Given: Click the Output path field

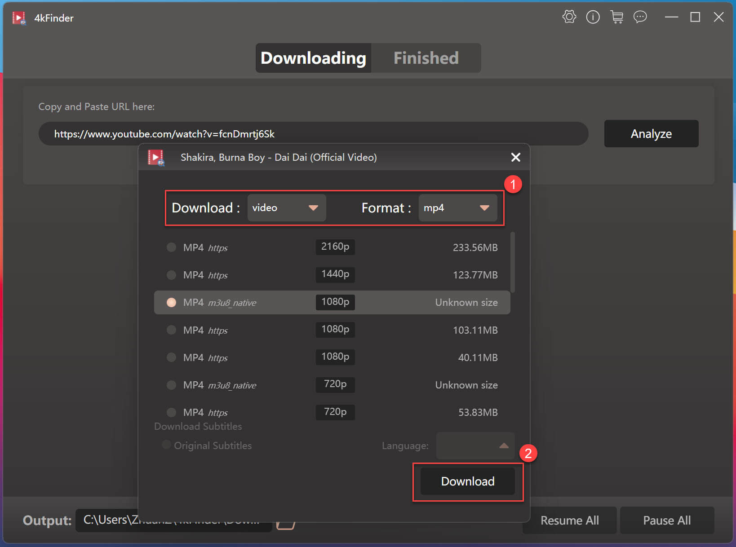Looking at the screenshot, I should 174,520.
